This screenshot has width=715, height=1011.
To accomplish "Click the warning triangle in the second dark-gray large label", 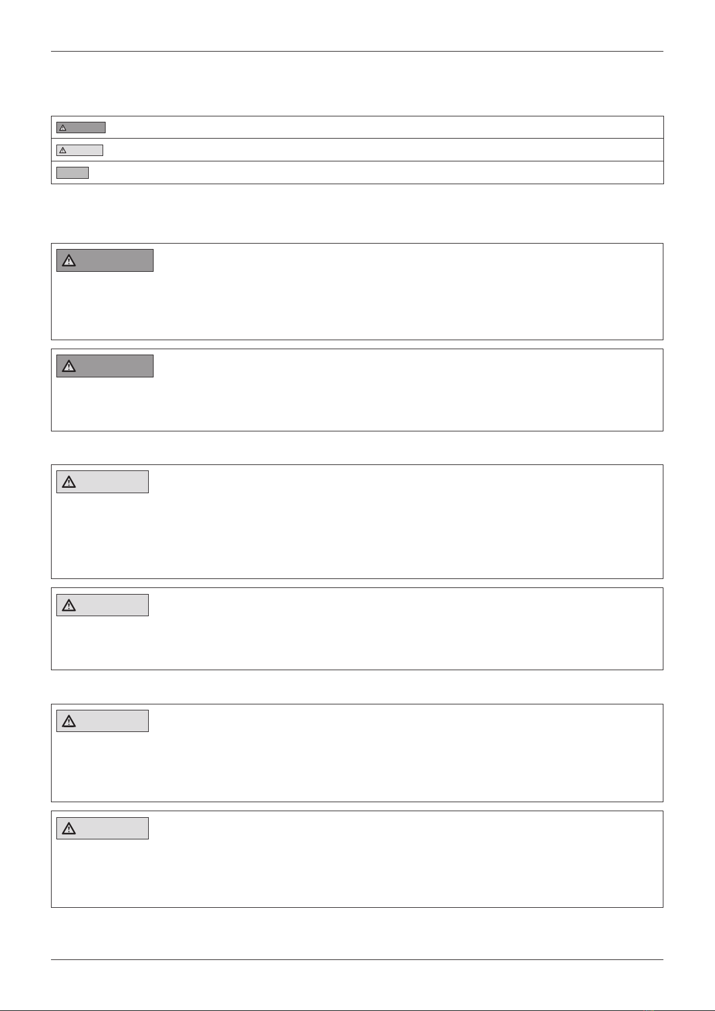I will tap(69, 366).
